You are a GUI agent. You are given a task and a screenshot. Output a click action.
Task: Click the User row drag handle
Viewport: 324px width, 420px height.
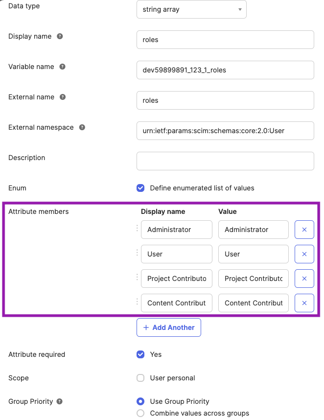[x=137, y=253]
